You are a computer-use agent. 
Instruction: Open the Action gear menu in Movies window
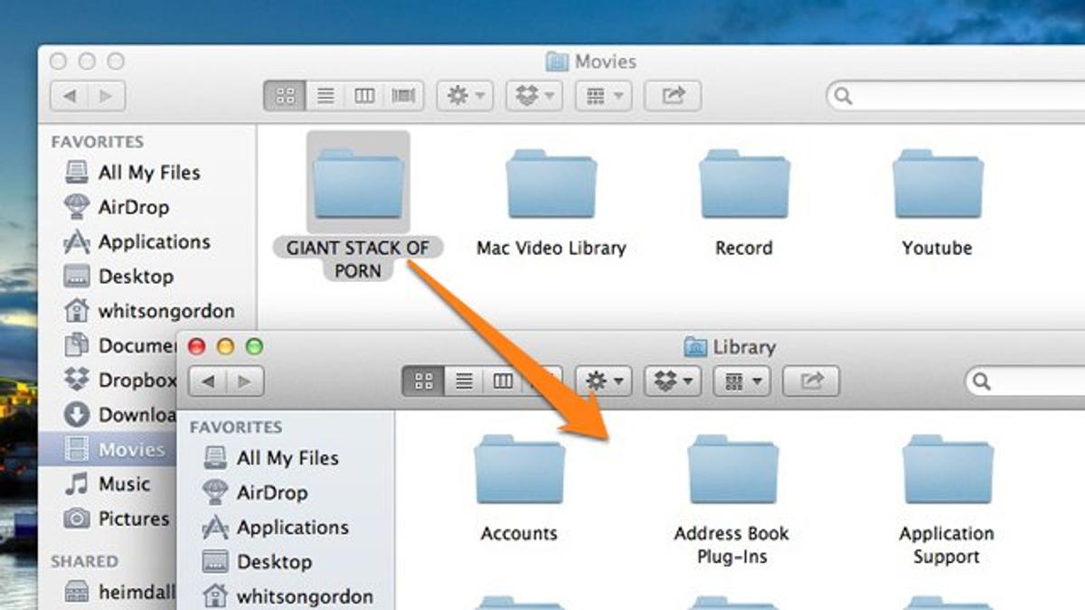coord(466,96)
